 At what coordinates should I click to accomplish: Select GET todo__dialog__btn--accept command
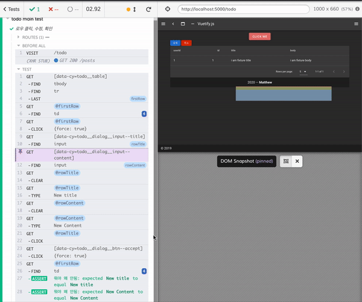[x=81, y=248]
